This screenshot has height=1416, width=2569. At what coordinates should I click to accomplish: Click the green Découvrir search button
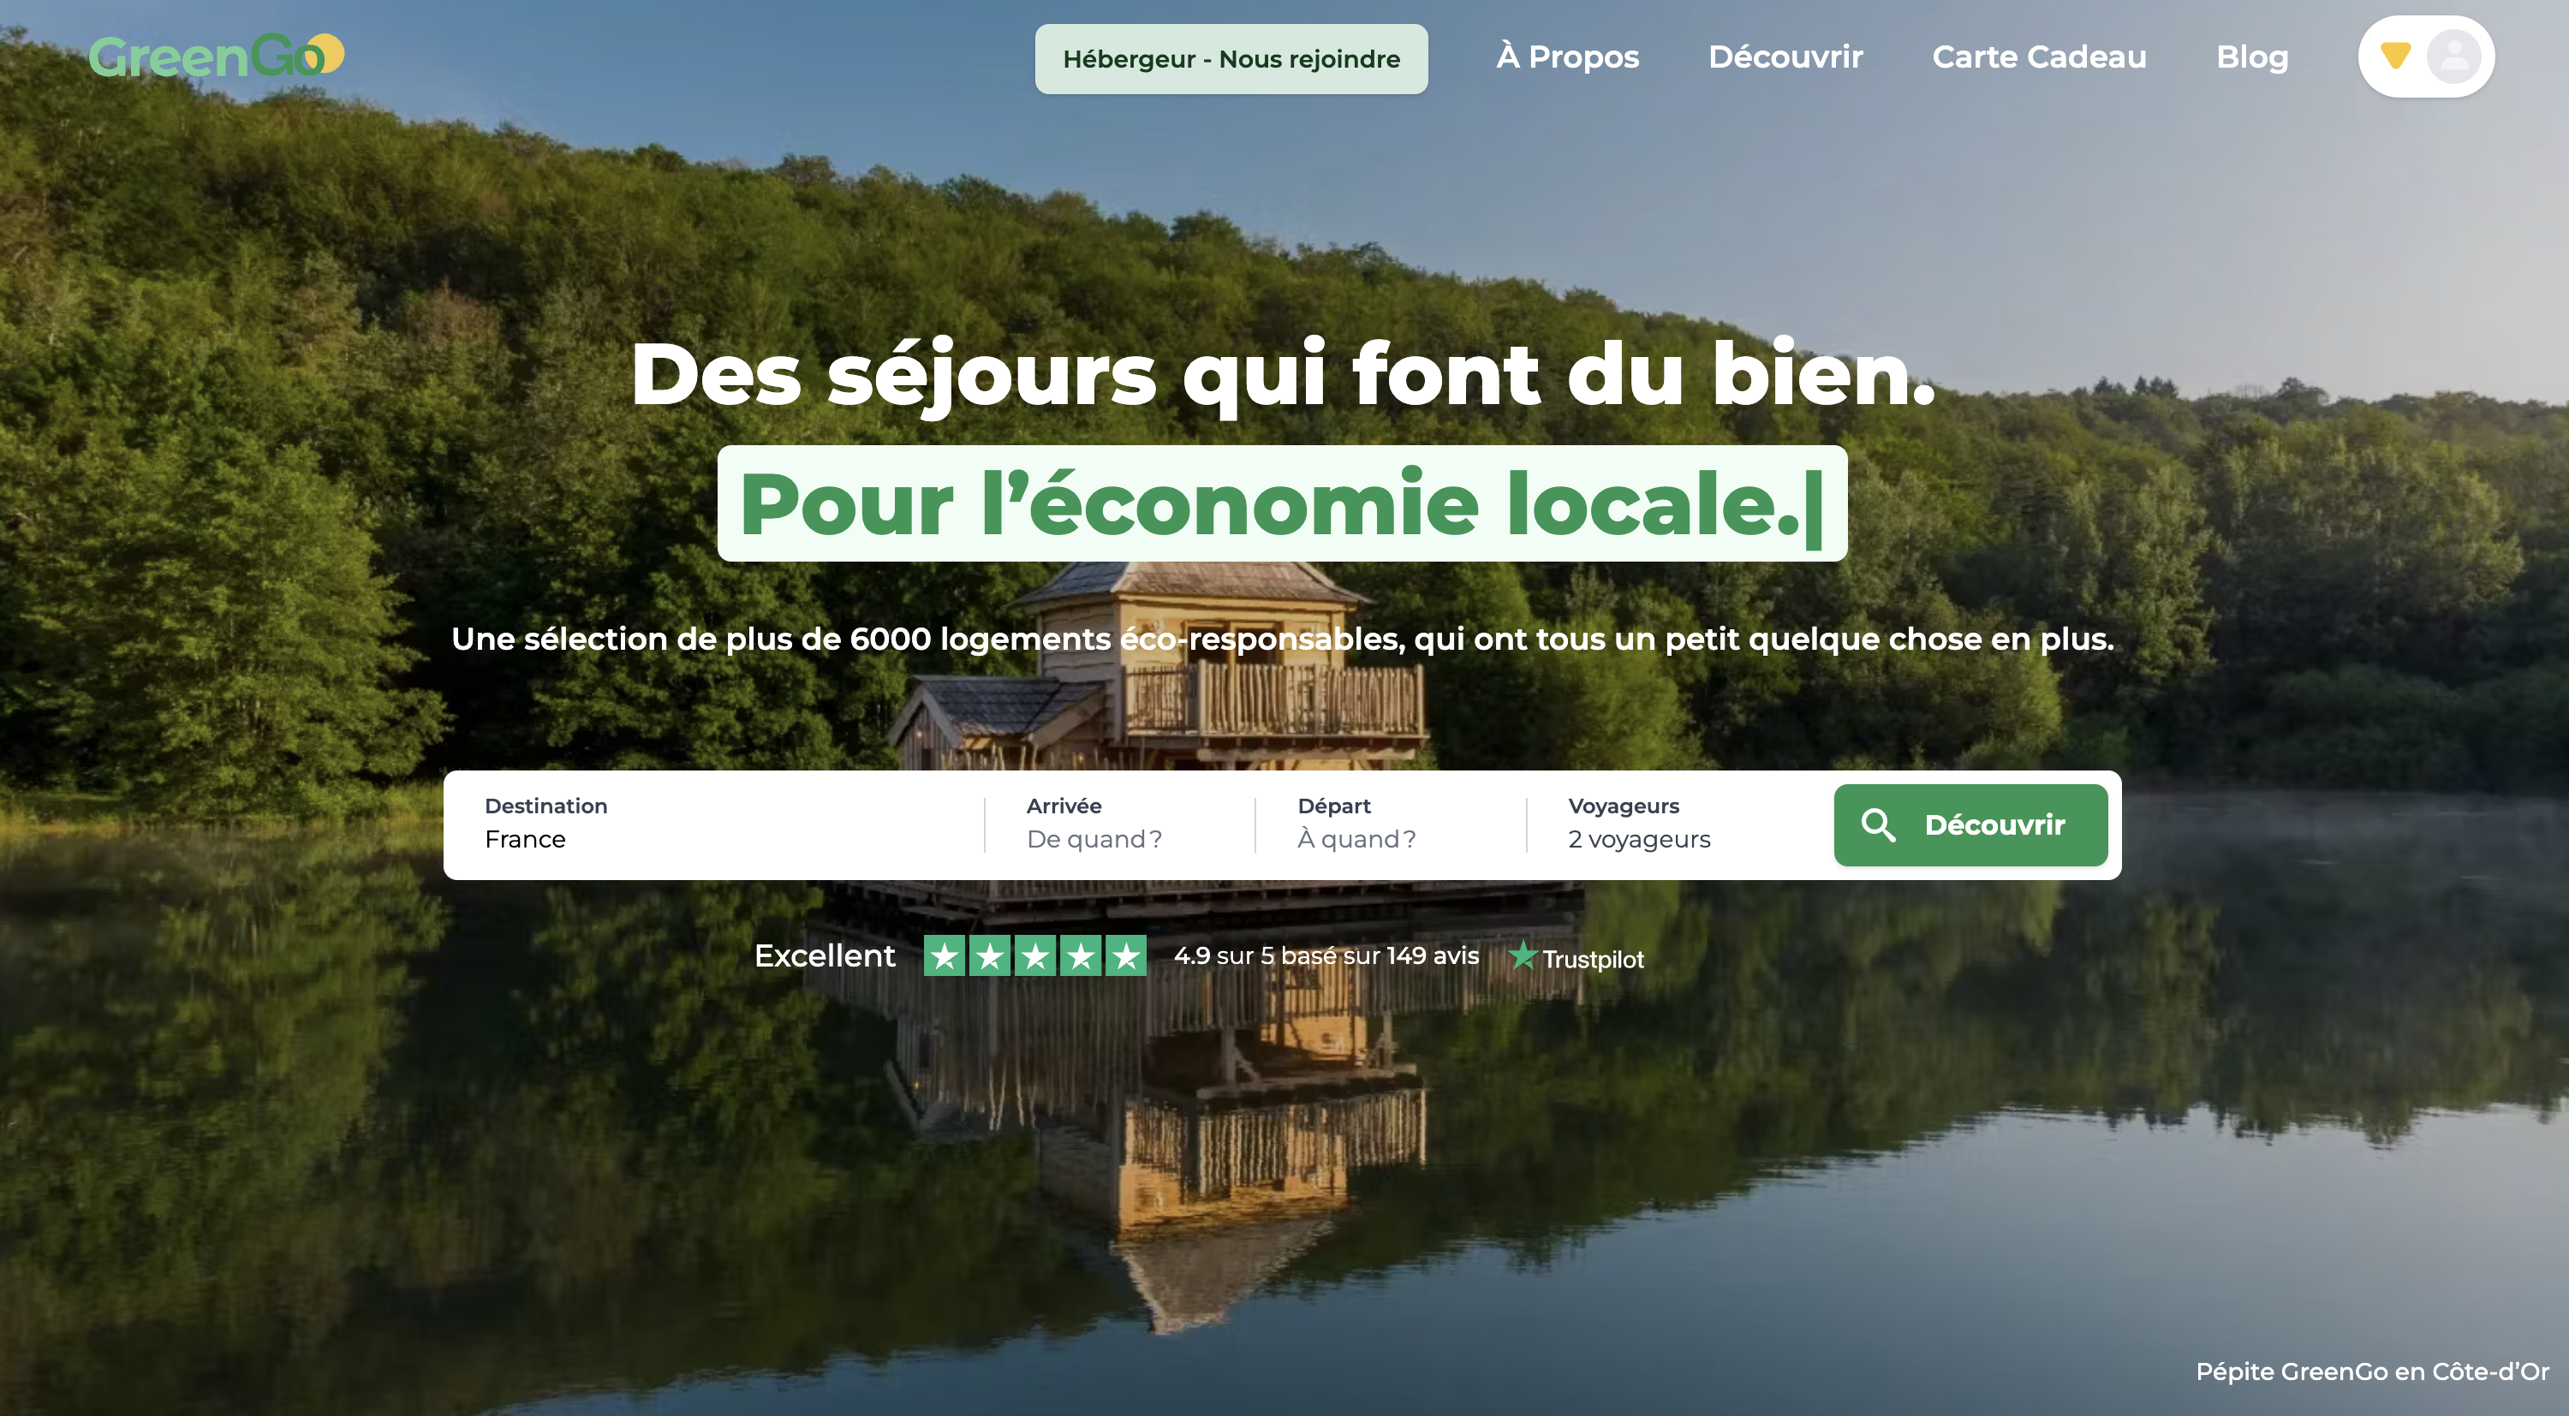tap(1970, 824)
